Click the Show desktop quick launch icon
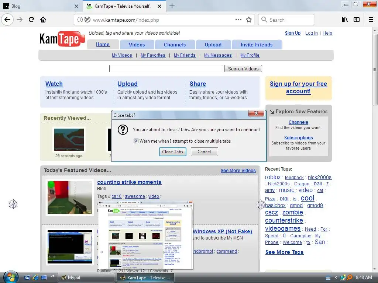The image size is (378, 283). pos(44,277)
